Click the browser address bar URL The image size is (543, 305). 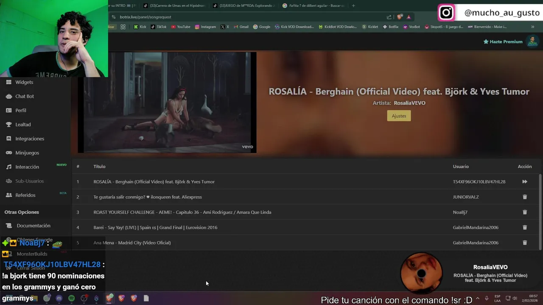coord(146,17)
